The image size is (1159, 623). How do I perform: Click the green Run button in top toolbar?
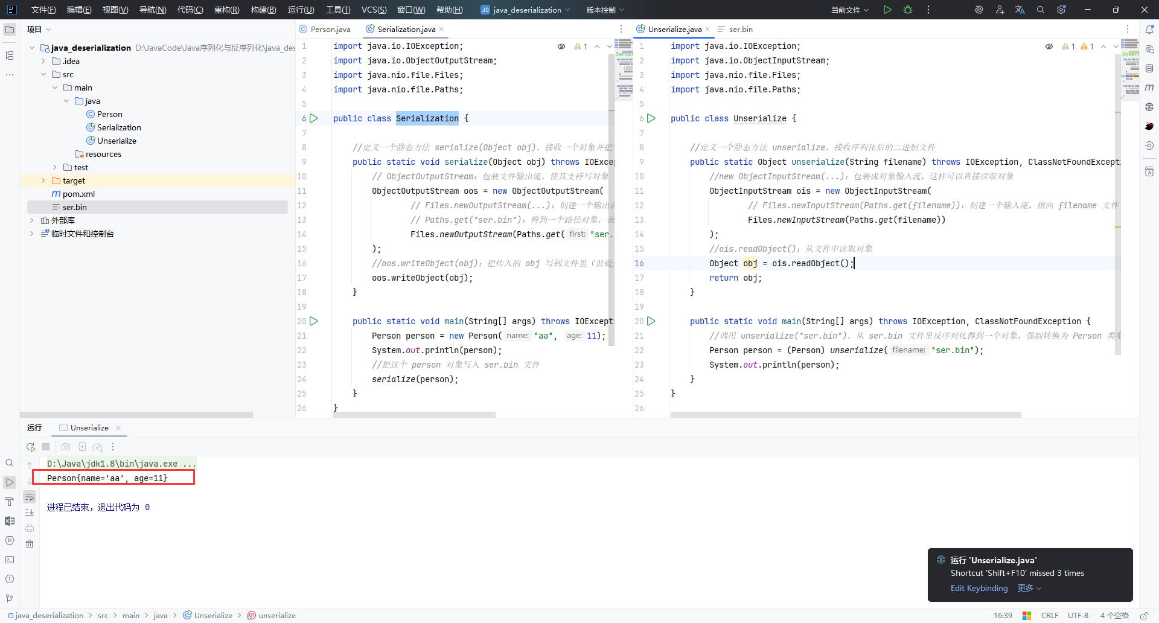[x=887, y=10]
